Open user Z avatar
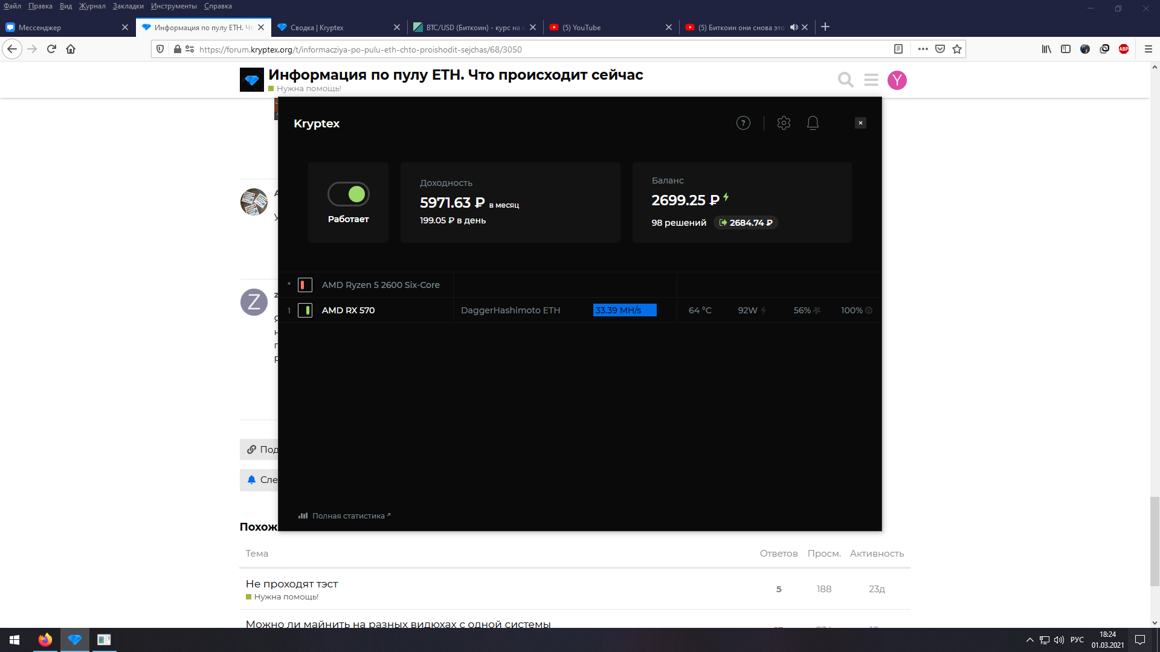 click(254, 302)
